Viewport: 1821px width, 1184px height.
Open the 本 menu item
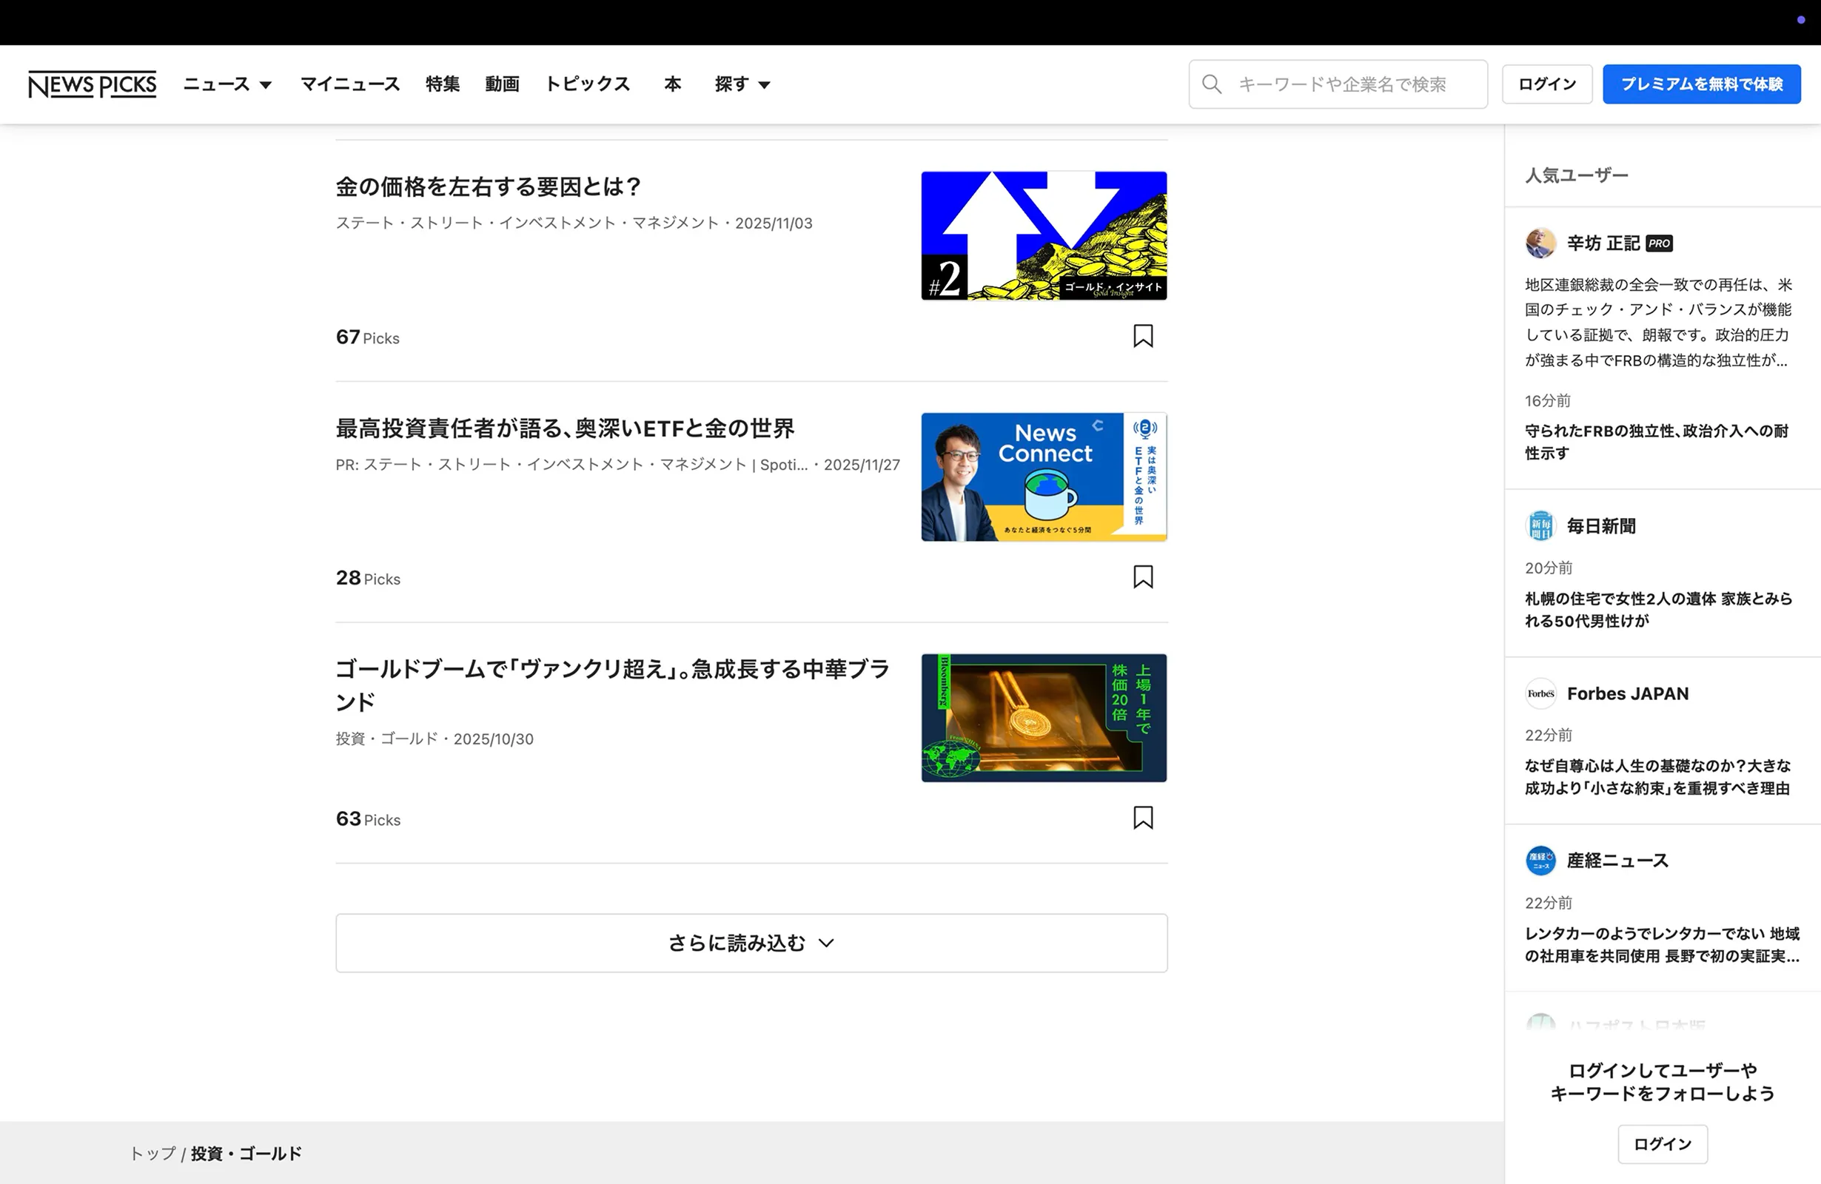point(673,84)
